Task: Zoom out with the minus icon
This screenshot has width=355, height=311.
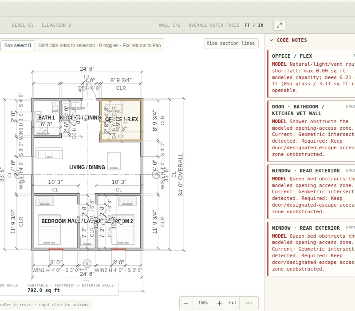Action: pyautogui.click(x=186, y=303)
